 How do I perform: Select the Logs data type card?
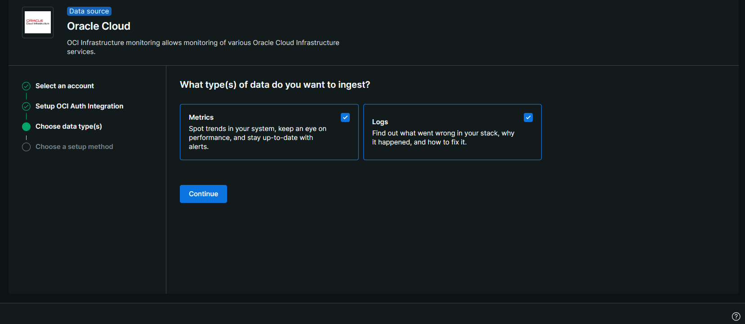pos(452,132)
